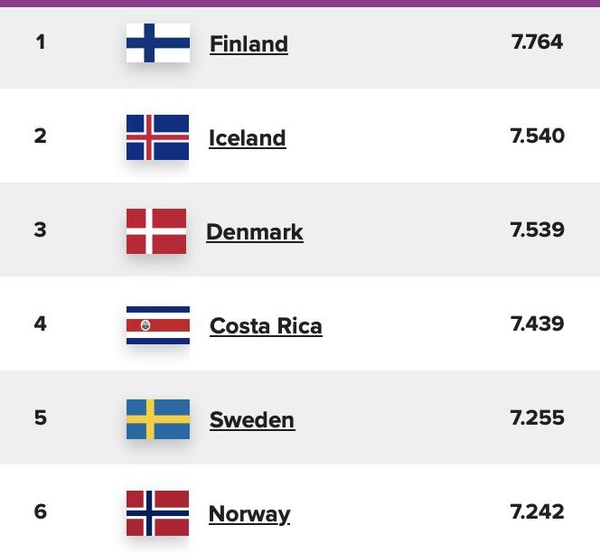Open the Finland country link
Image resolution: width=600 pixels, height=553 pixels.
click(249, 44)
